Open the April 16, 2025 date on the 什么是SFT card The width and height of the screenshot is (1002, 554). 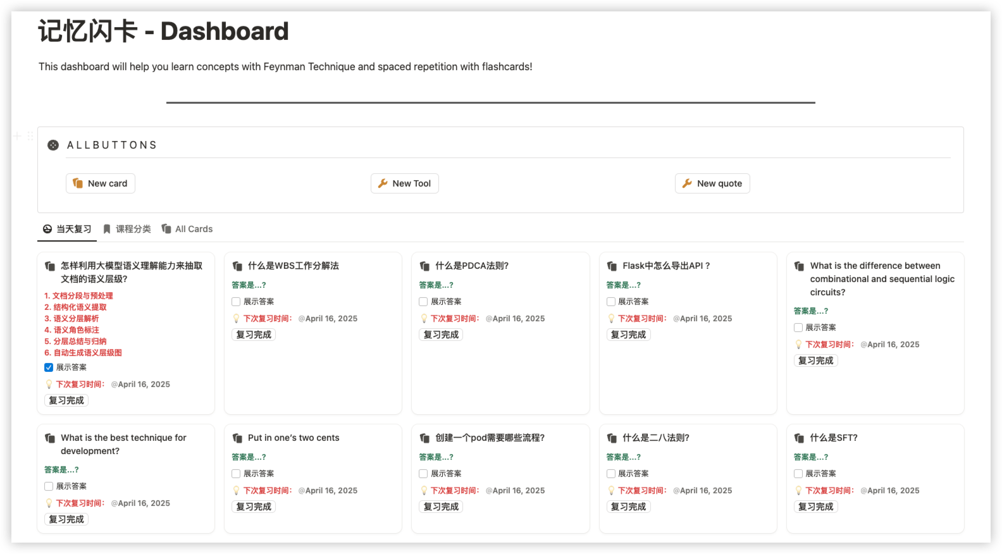[893, 491]
